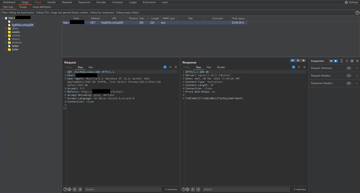Enable the combined single-pane message view
The height and width of the screenshot is (193, 360).
point(303,61)
